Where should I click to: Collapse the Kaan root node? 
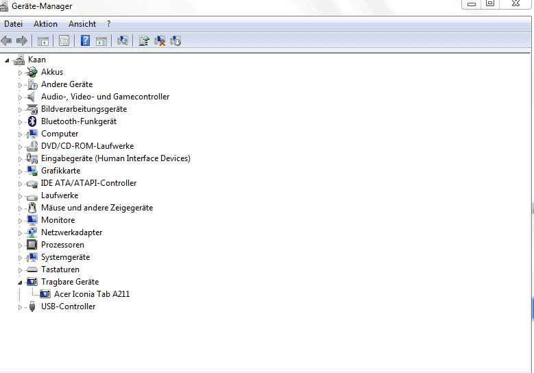[x=7, y=60]
